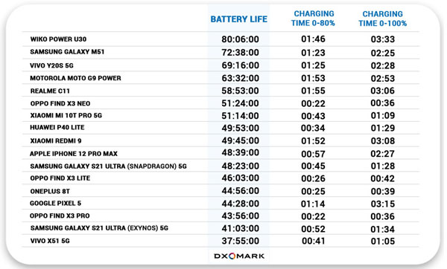This screenshot has height=269, width=447.
Task: Click Galaxy M51 0-80% time 01:23
Action: 313,53
